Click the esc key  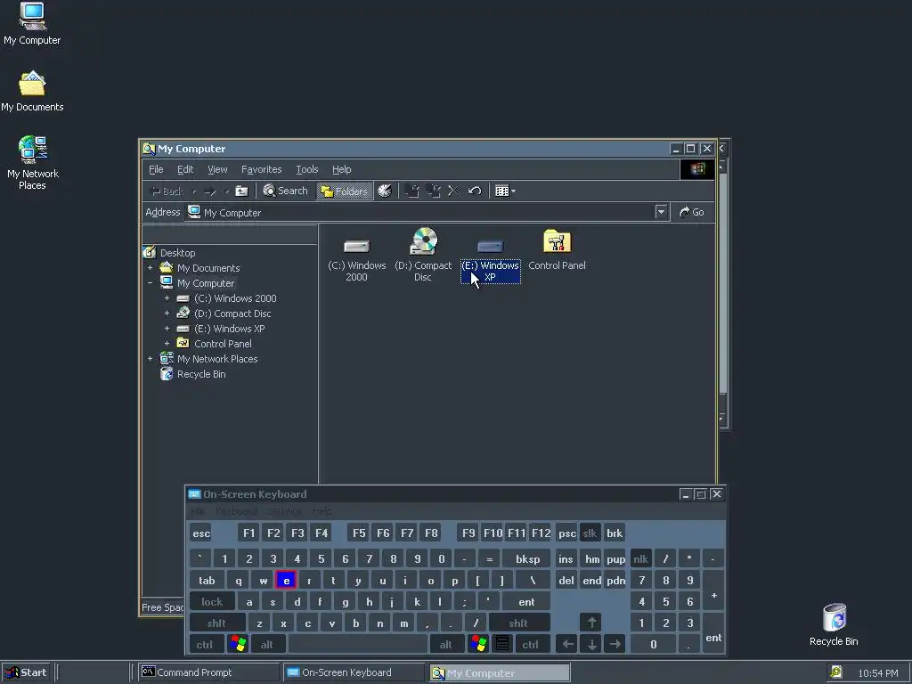(x=201, y=533)
